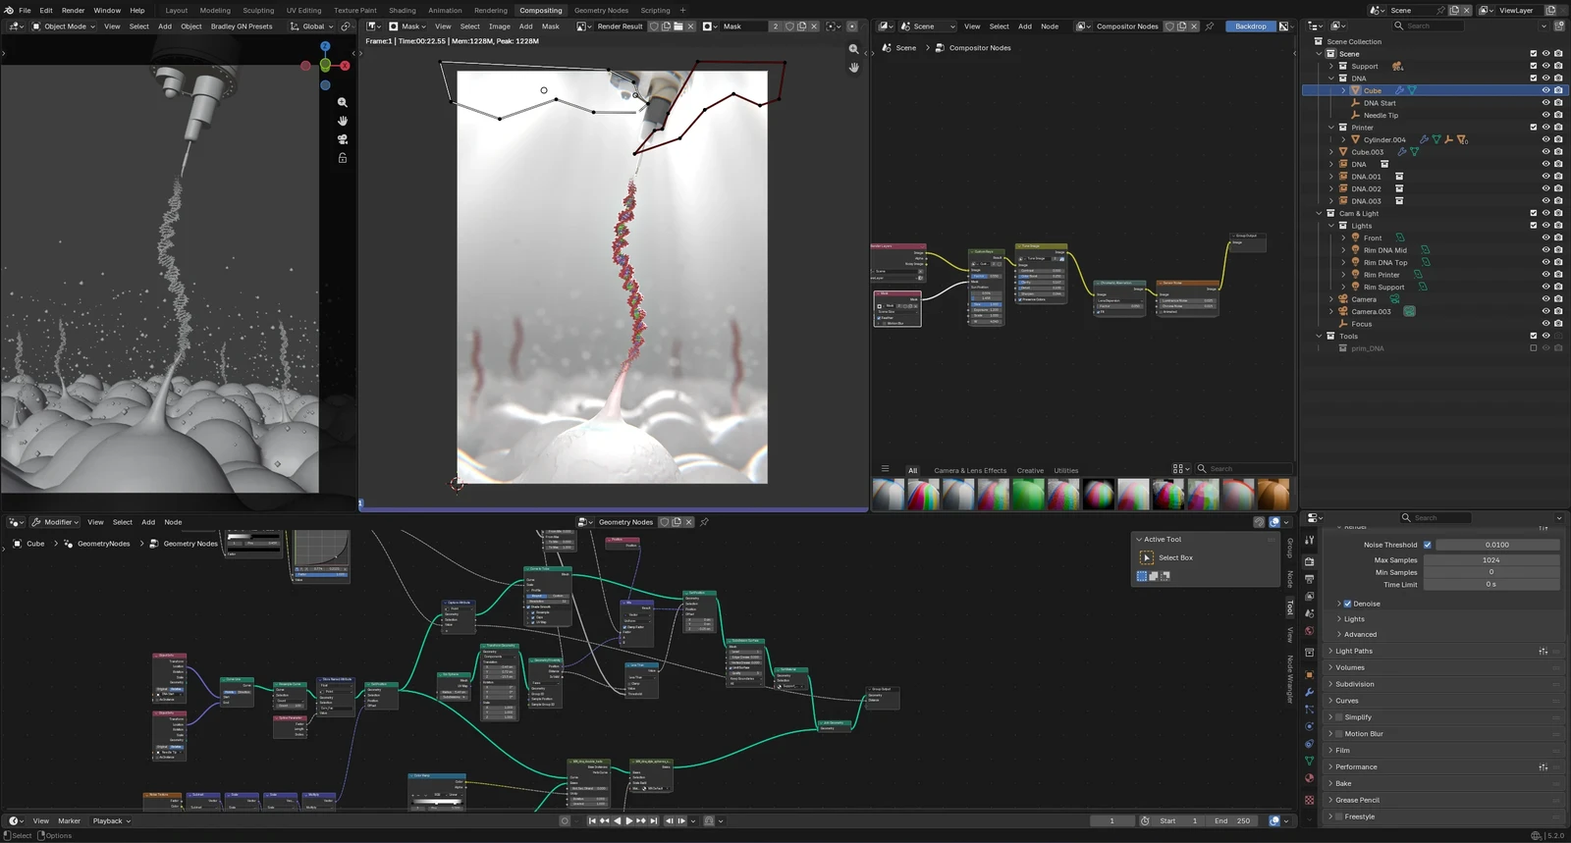
Task: Open the Output properties tab with printer icon
Action: point(1309,579)
